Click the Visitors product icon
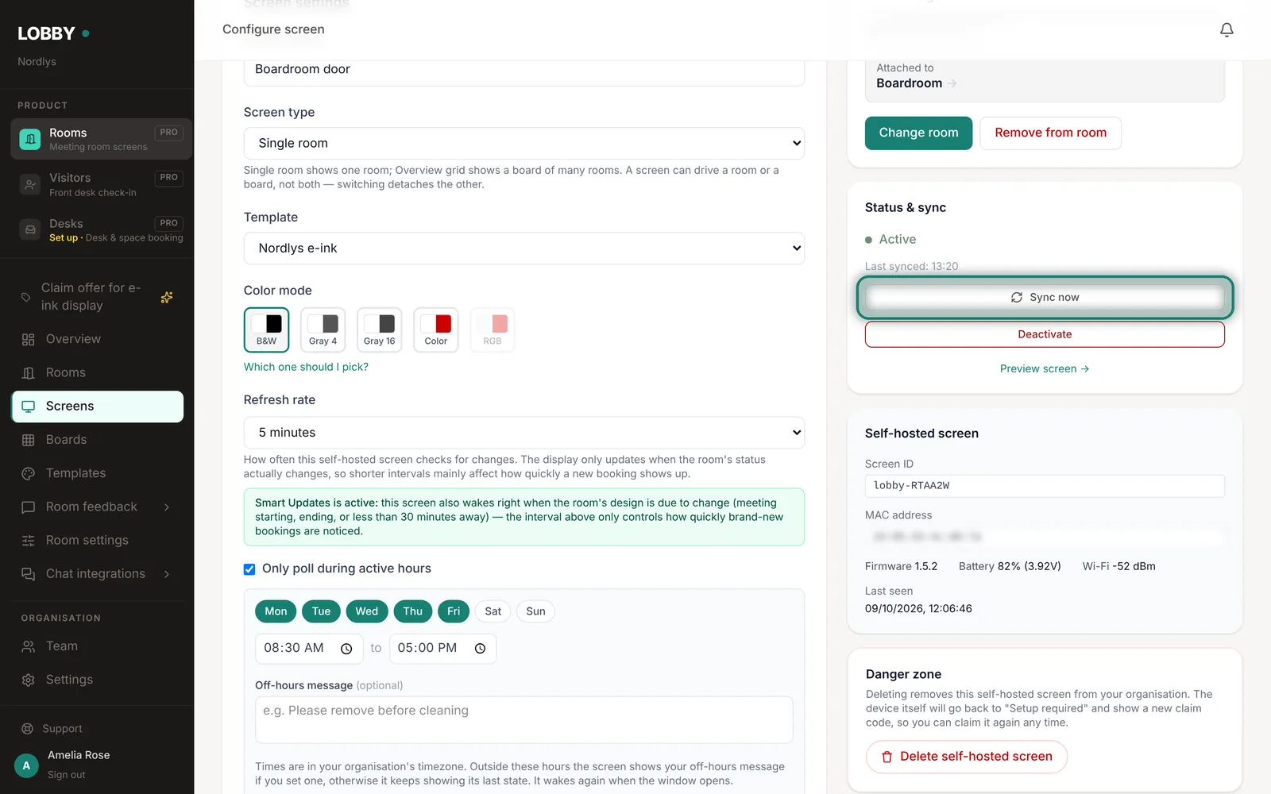The width and height of the screenshot is (1271, 794). (30, 185)
